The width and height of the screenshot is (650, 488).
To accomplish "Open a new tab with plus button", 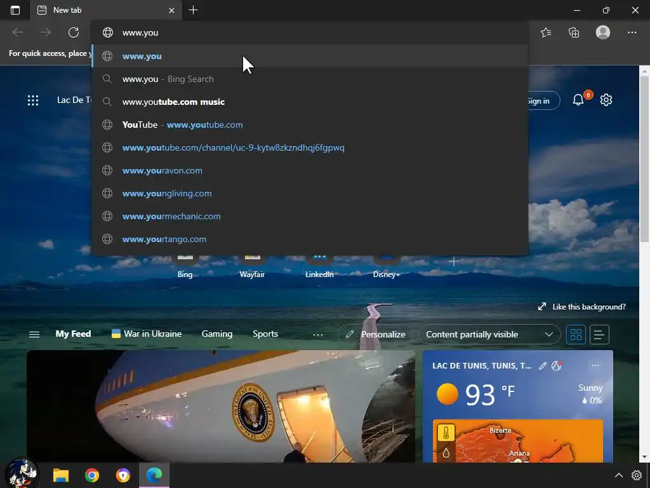I will 193,10.
